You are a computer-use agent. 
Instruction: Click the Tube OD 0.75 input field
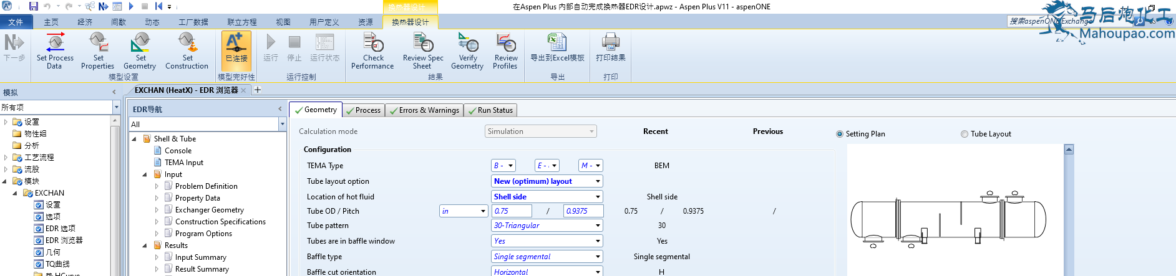coord(512,211)
